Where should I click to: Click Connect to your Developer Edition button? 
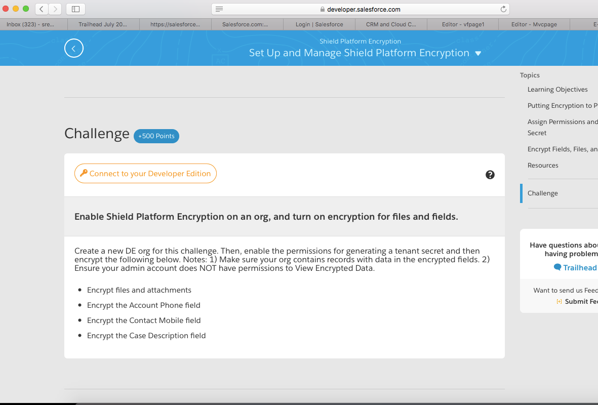[145, 174]
